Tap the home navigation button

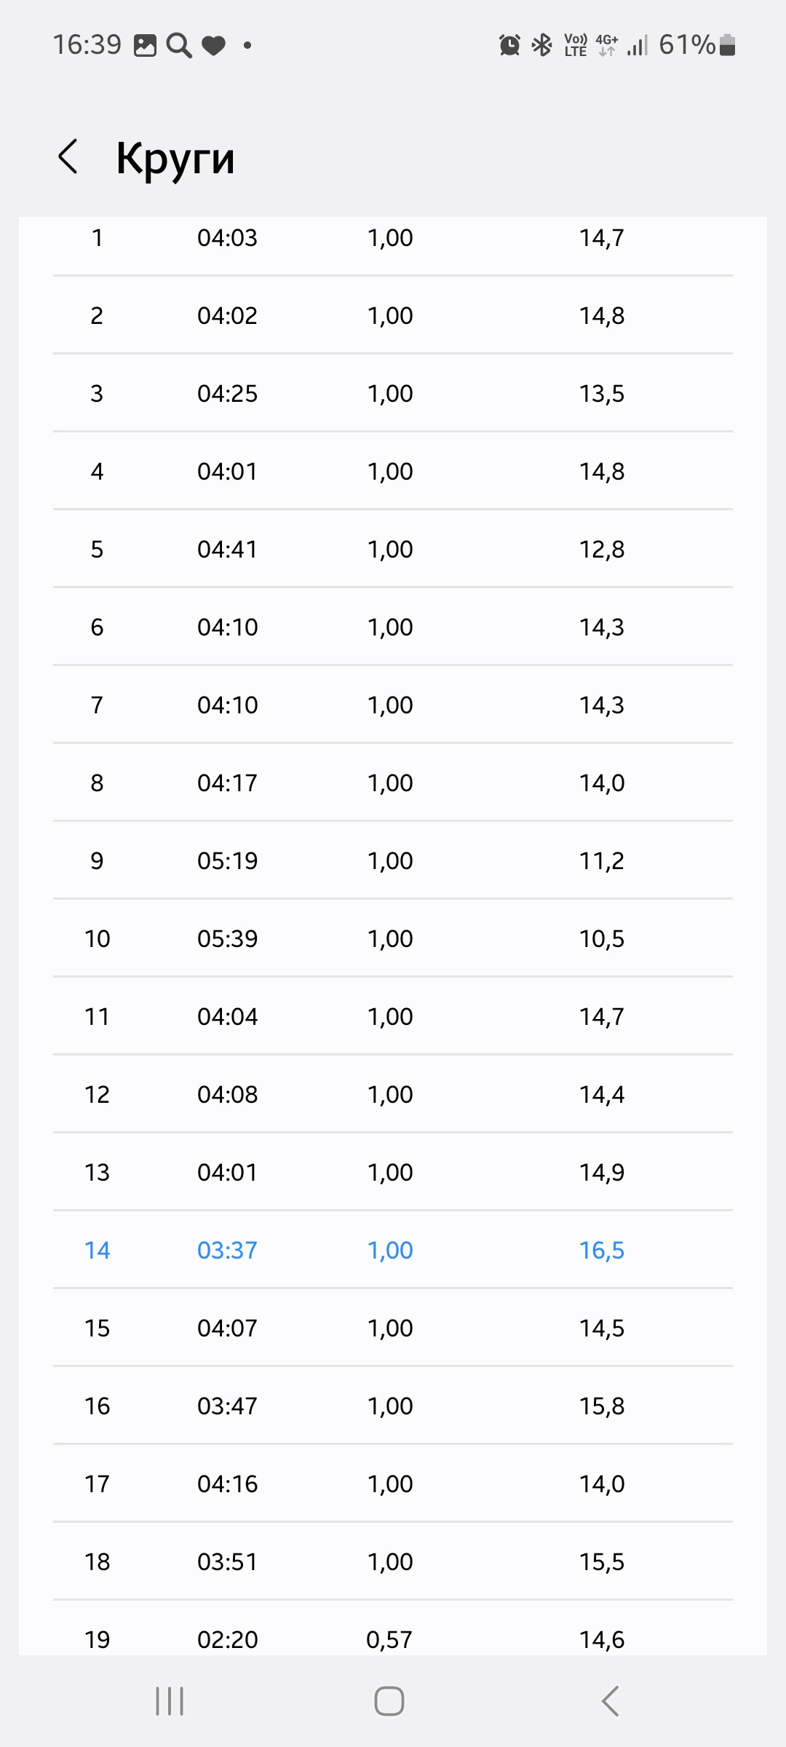point(389,1701)
